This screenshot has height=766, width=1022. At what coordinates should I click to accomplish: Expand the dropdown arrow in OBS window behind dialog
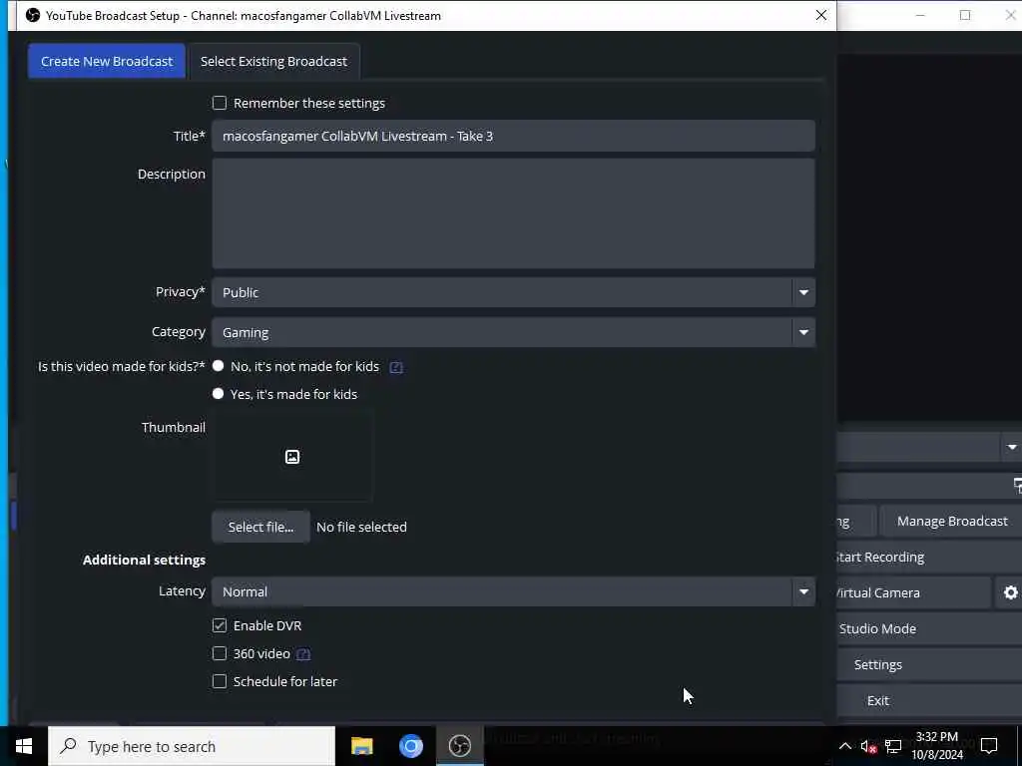click(x=1012, y=447)
